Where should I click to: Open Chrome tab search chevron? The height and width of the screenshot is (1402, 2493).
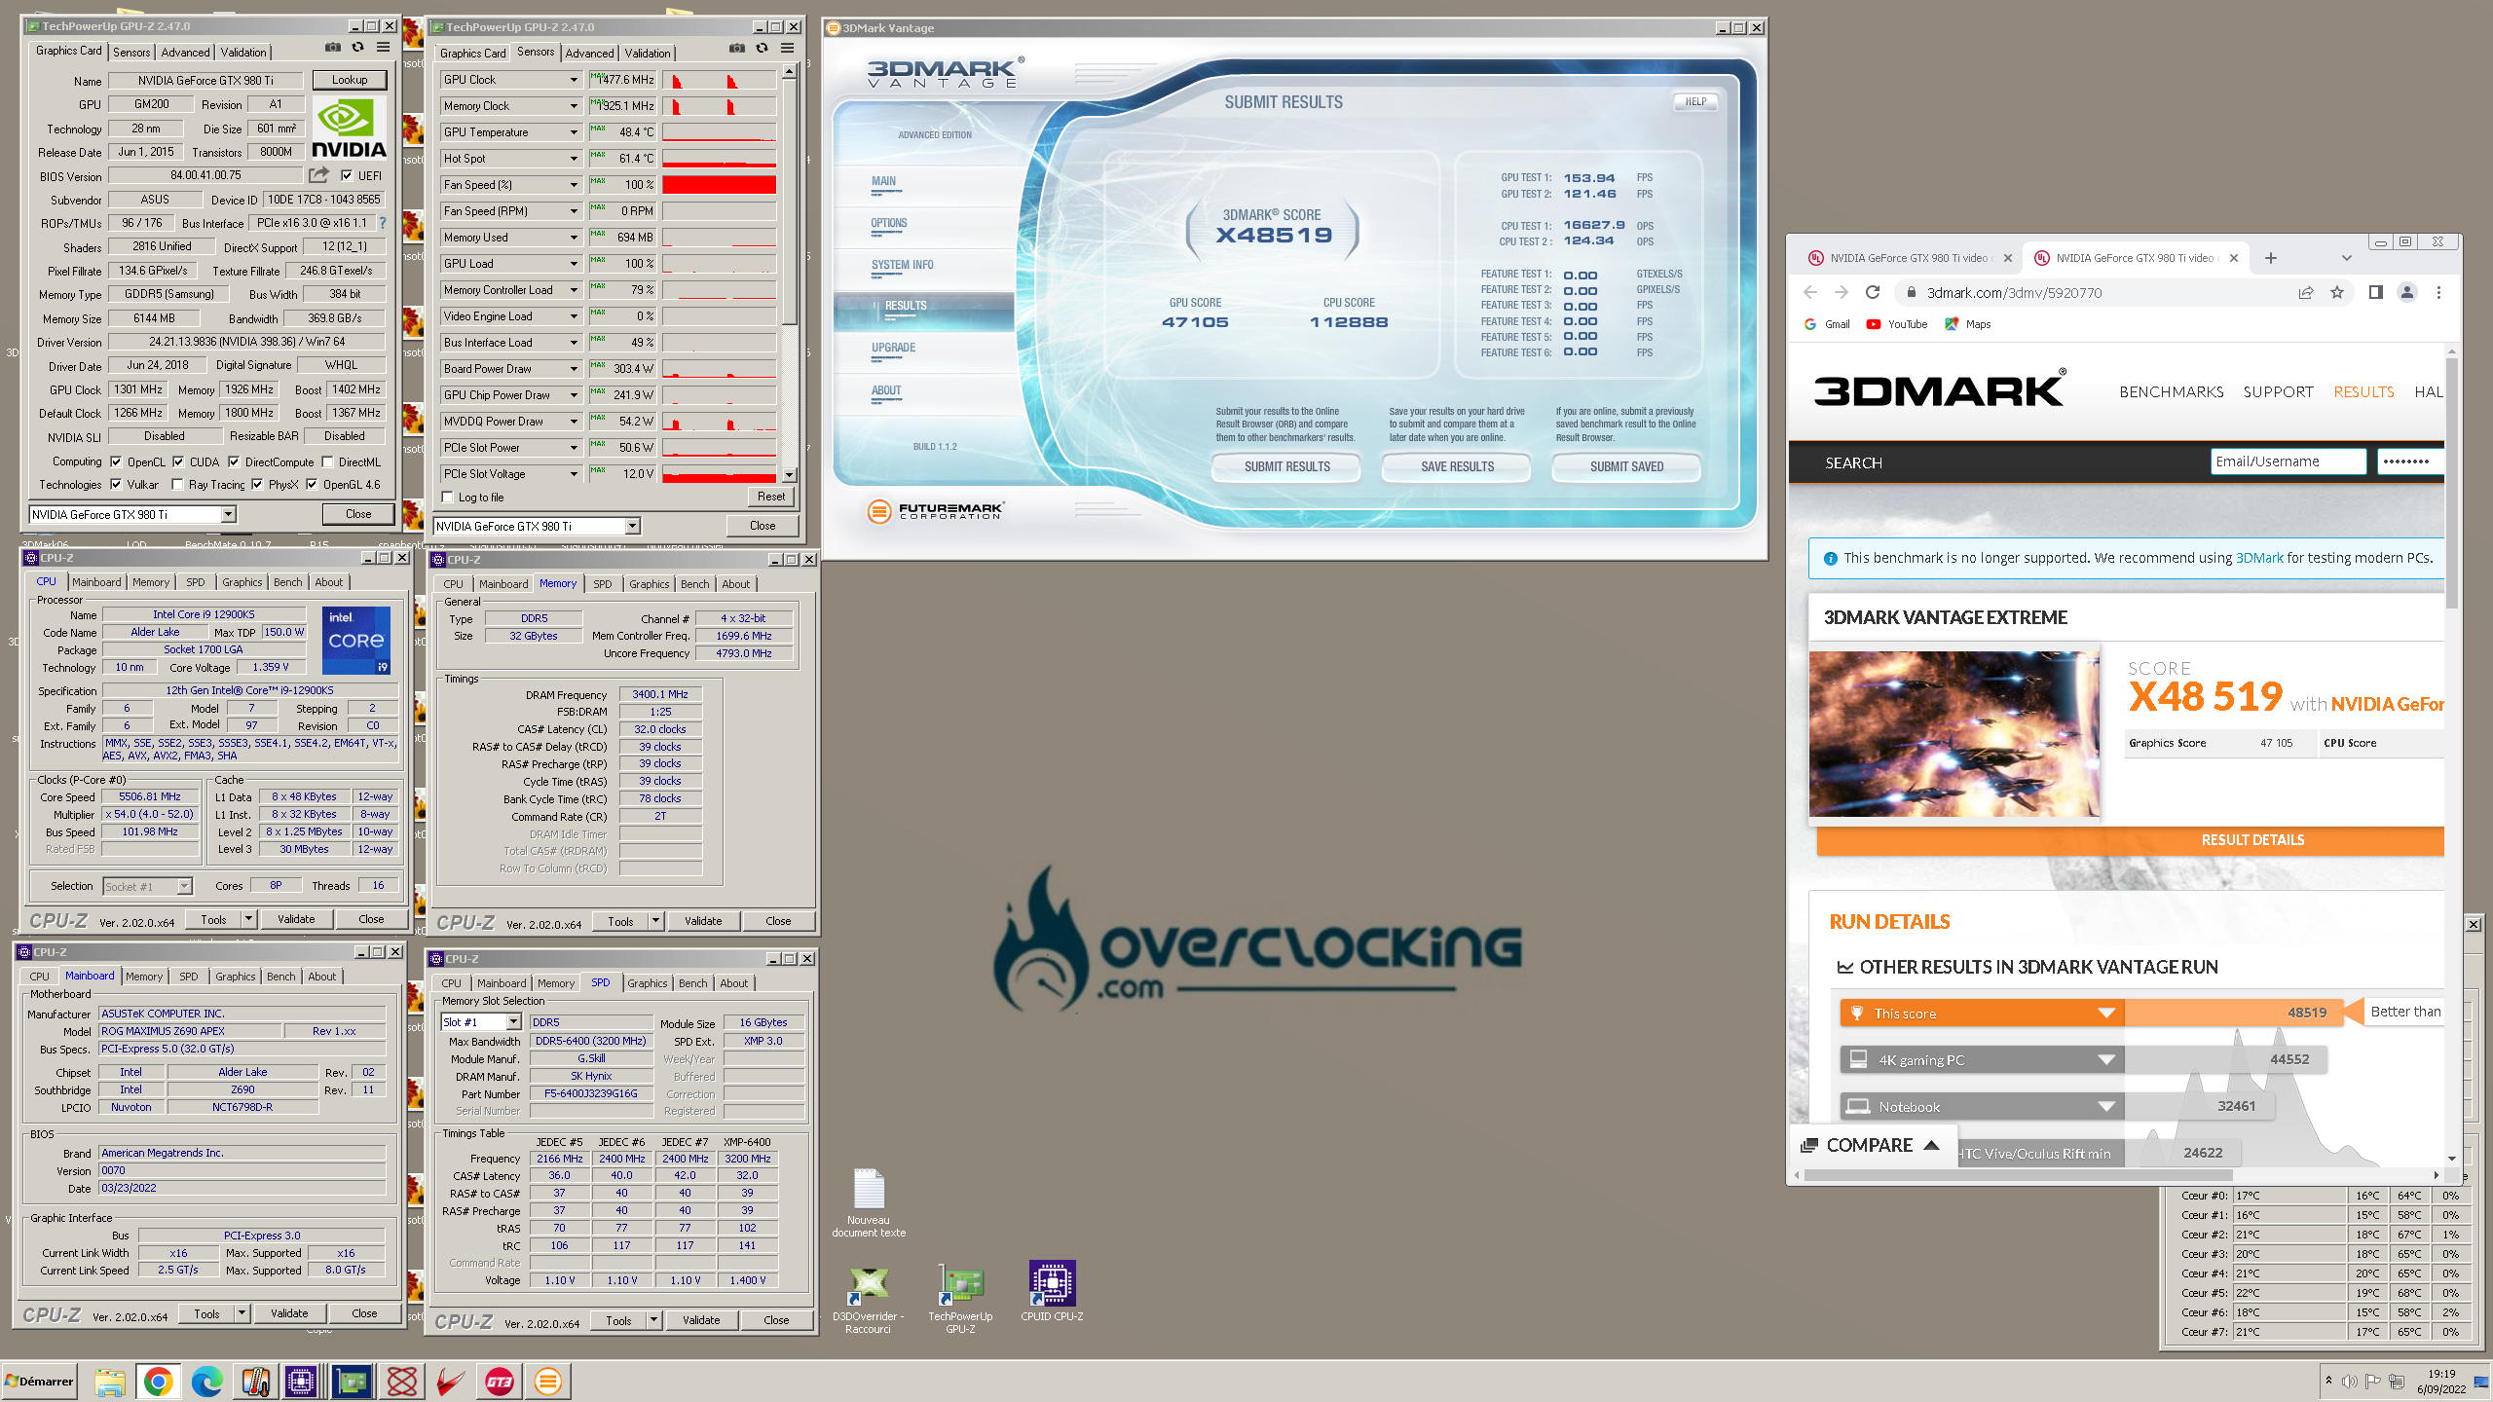(x=2347, y=258)
